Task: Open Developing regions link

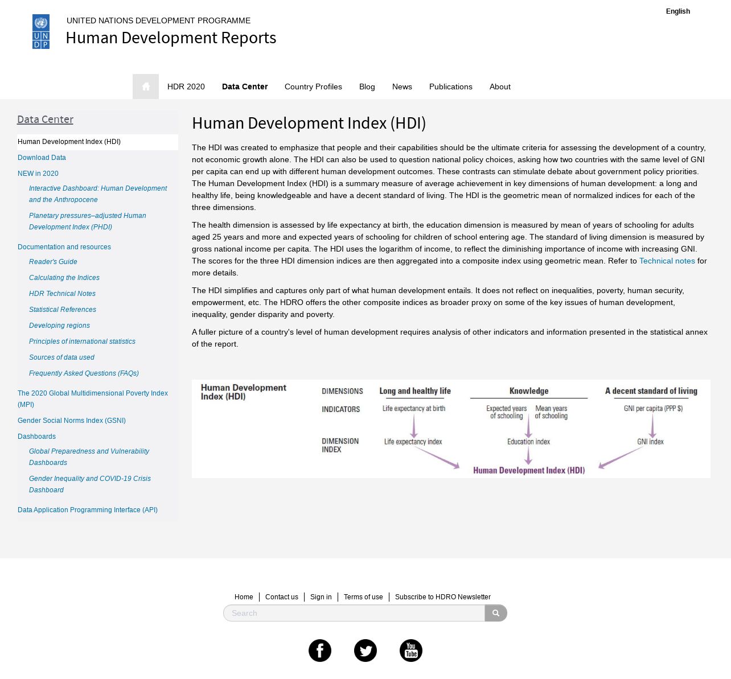Action: point(59,326)
